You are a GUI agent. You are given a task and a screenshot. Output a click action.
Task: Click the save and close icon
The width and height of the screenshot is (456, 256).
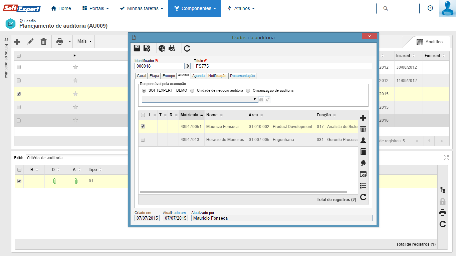tap(147, 48)
